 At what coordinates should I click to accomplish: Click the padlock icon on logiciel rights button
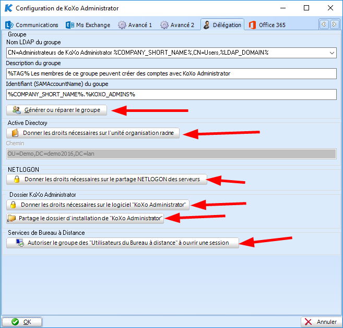point(13,205)
